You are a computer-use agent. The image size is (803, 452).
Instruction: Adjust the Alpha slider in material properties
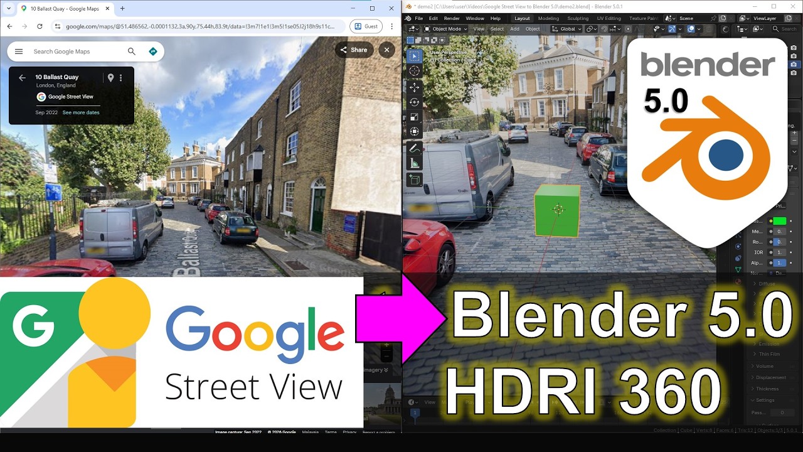(x=779, y=262)
